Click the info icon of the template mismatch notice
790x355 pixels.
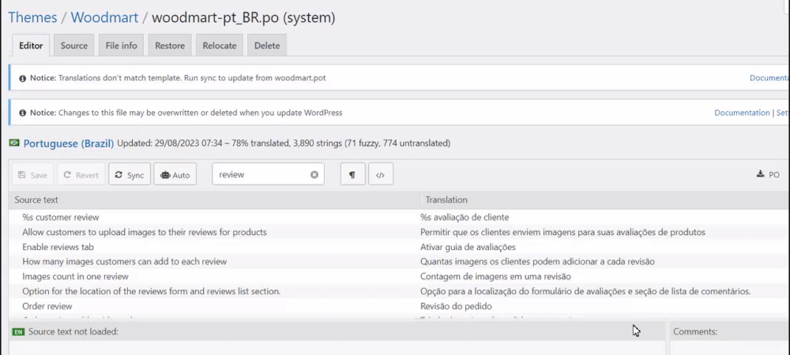point(23,78)
